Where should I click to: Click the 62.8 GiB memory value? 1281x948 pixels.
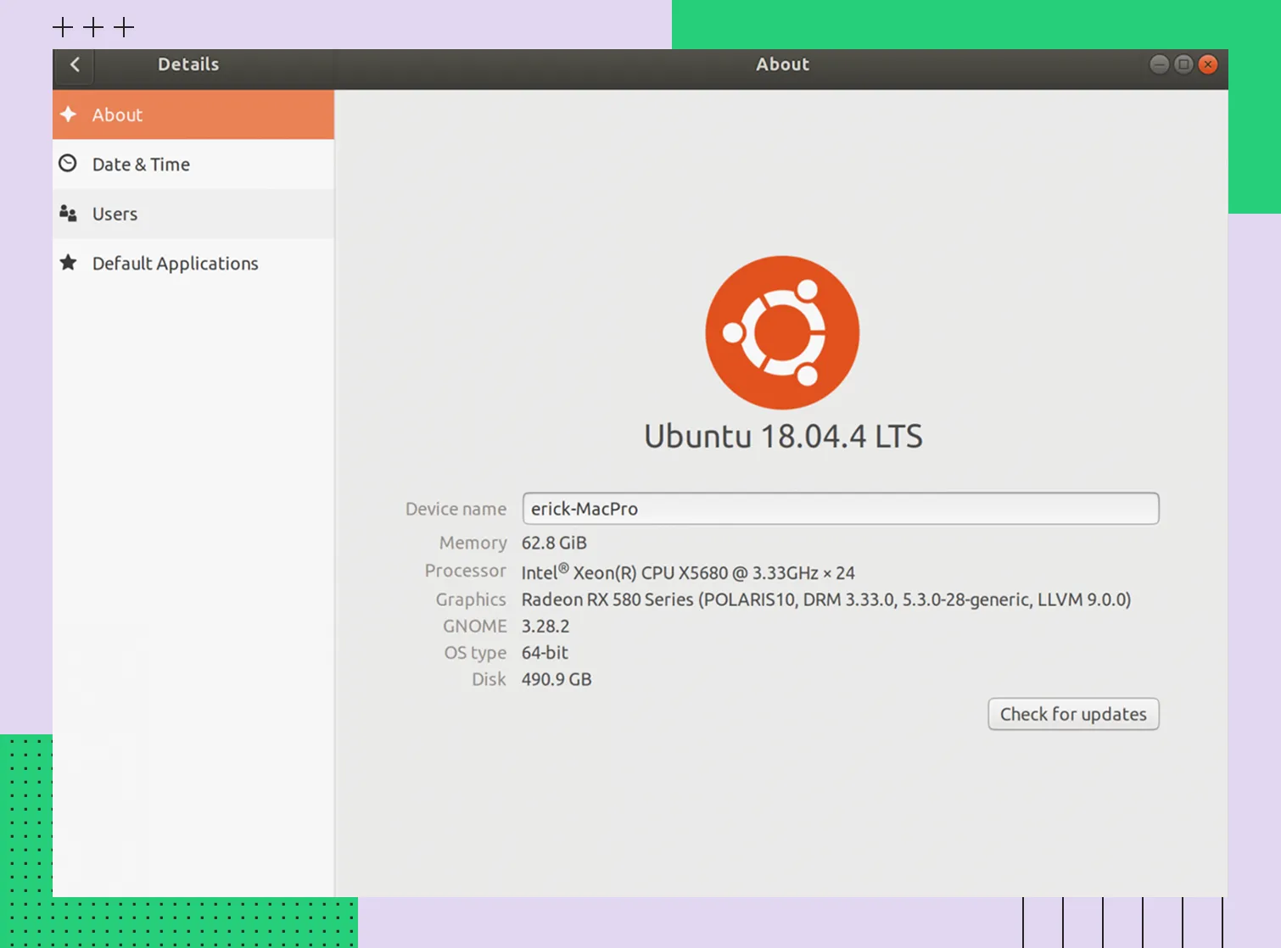point(554,543)
